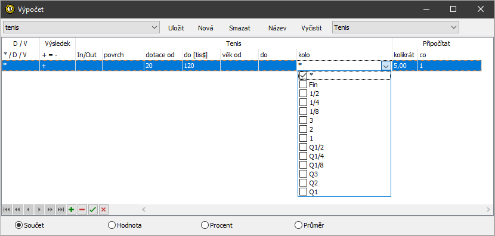Tick the Q1/2 qualifier checkbox
This screenshot has width=495, height=236.
click(303, 147)
